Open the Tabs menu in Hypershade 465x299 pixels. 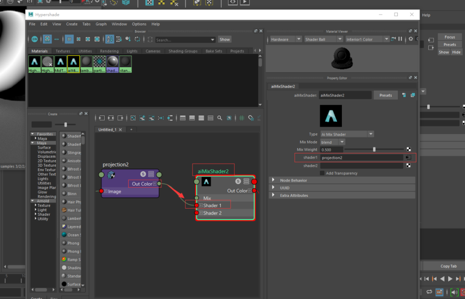tap(87, 24)
